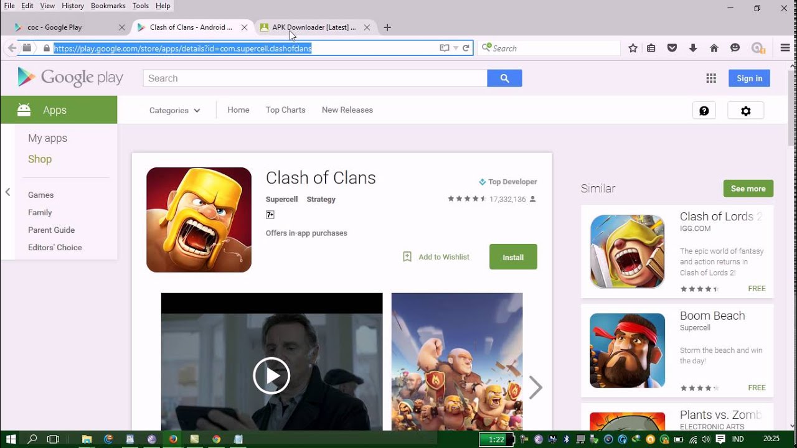Screen dimensions: 797x448
Task: Open the taskbar action center icon
Action: (x=720, y=439)
